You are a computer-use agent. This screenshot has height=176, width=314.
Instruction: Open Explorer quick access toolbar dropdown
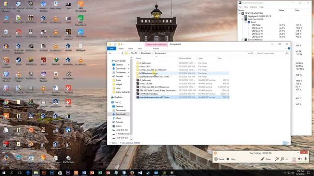[x=122, y=44]
